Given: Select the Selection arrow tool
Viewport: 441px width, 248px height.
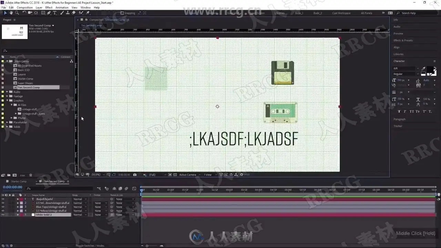Looking at the screenshot, I should click(x=5, y=13).
